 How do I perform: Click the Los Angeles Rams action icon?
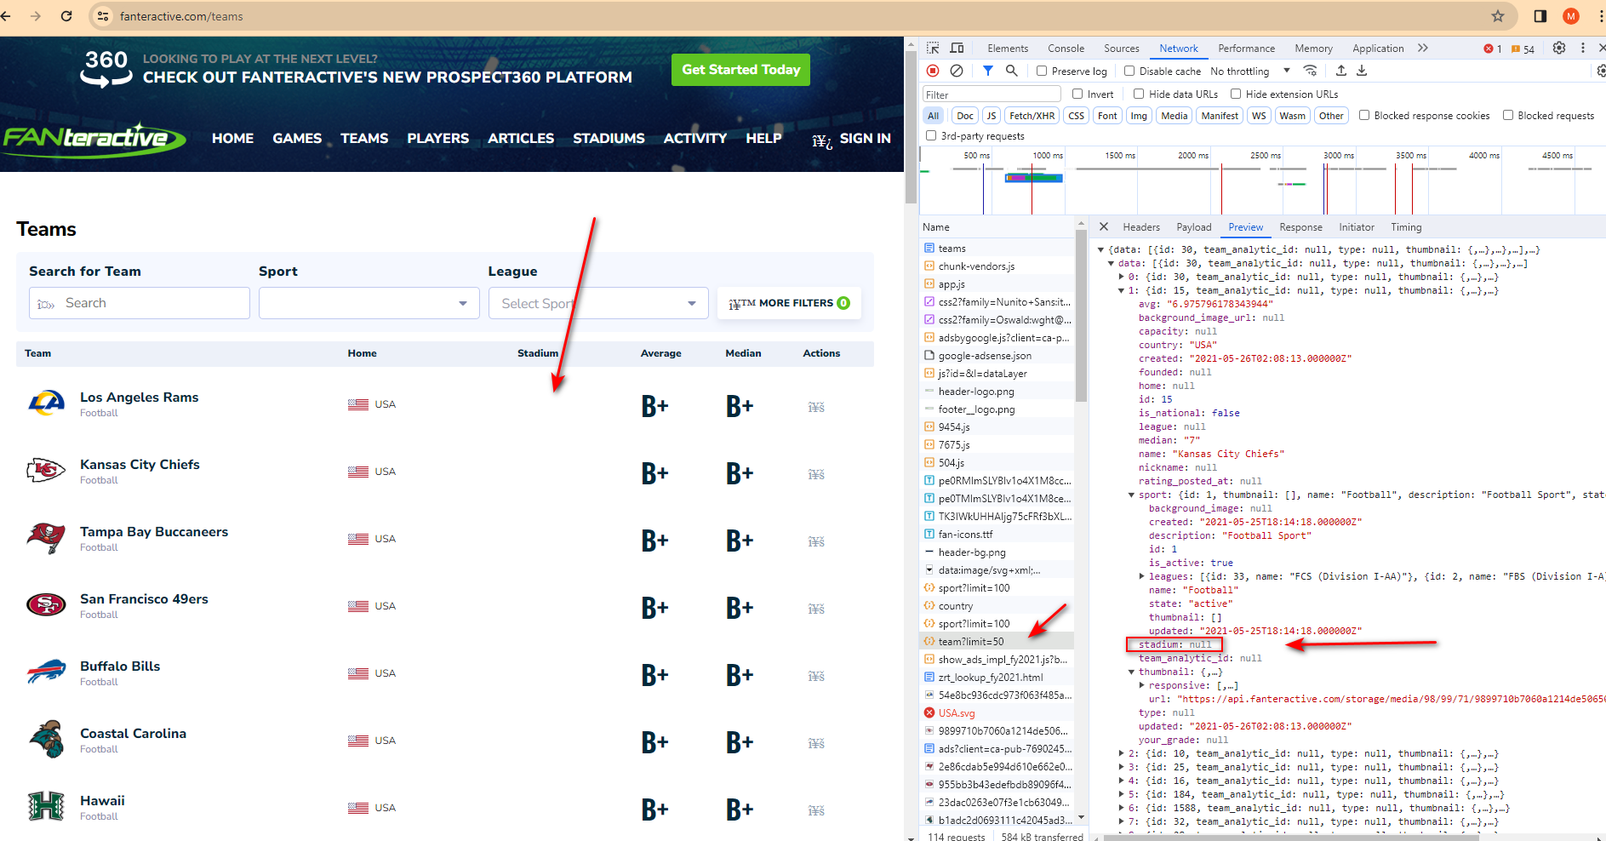point(816,407)
